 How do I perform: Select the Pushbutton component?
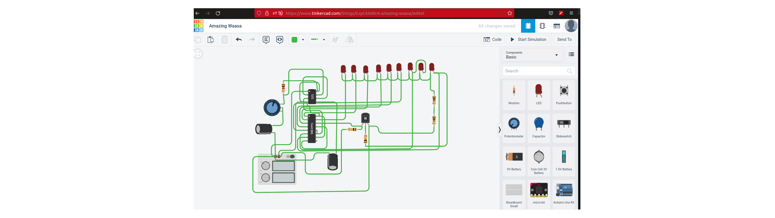pyautogui.click(x=563, y=95)
